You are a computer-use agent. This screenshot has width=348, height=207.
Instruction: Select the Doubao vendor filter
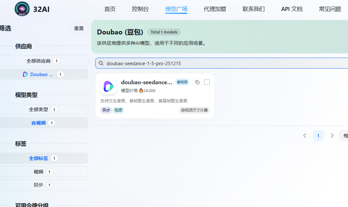click(x=44, y=75)
